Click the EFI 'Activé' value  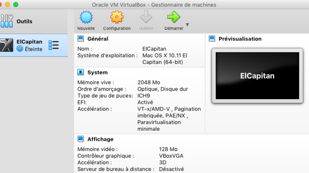coord(145,102)
